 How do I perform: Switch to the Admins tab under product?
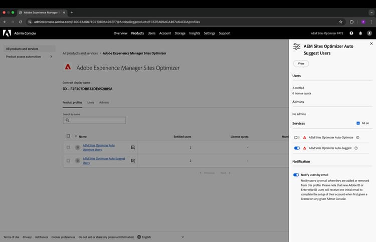click(x=104, y=102)
